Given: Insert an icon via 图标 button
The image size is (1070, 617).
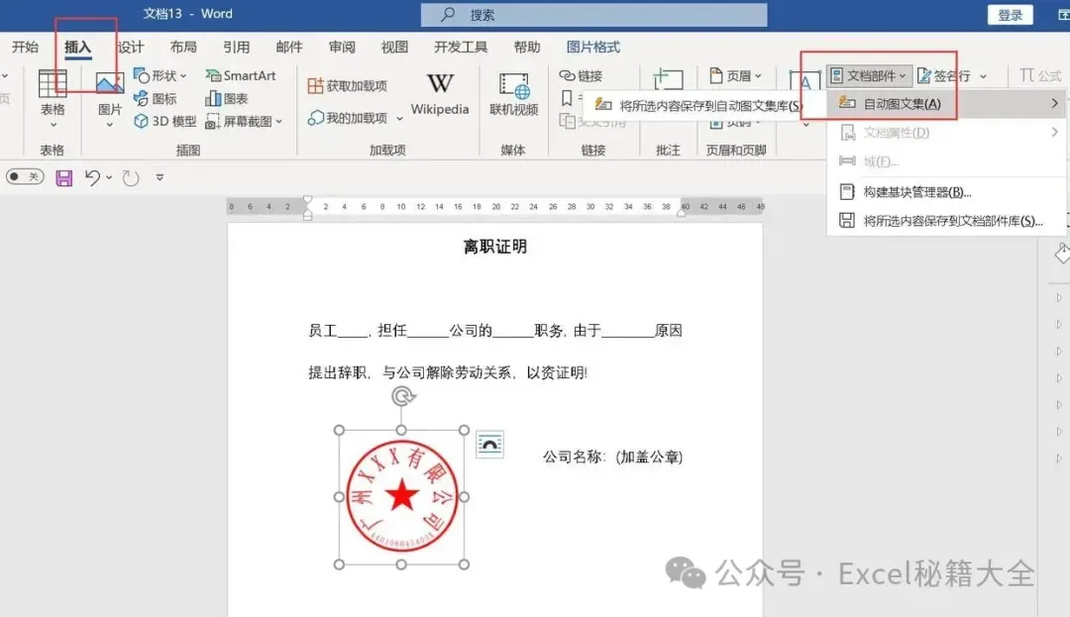Looking at the screenshot, I should click(x=155, y=98).
